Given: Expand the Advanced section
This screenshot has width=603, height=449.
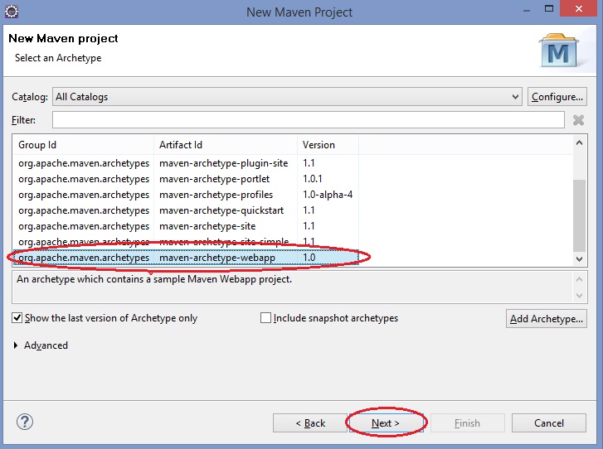Looking at the screenshot, I should click(16, 345).
